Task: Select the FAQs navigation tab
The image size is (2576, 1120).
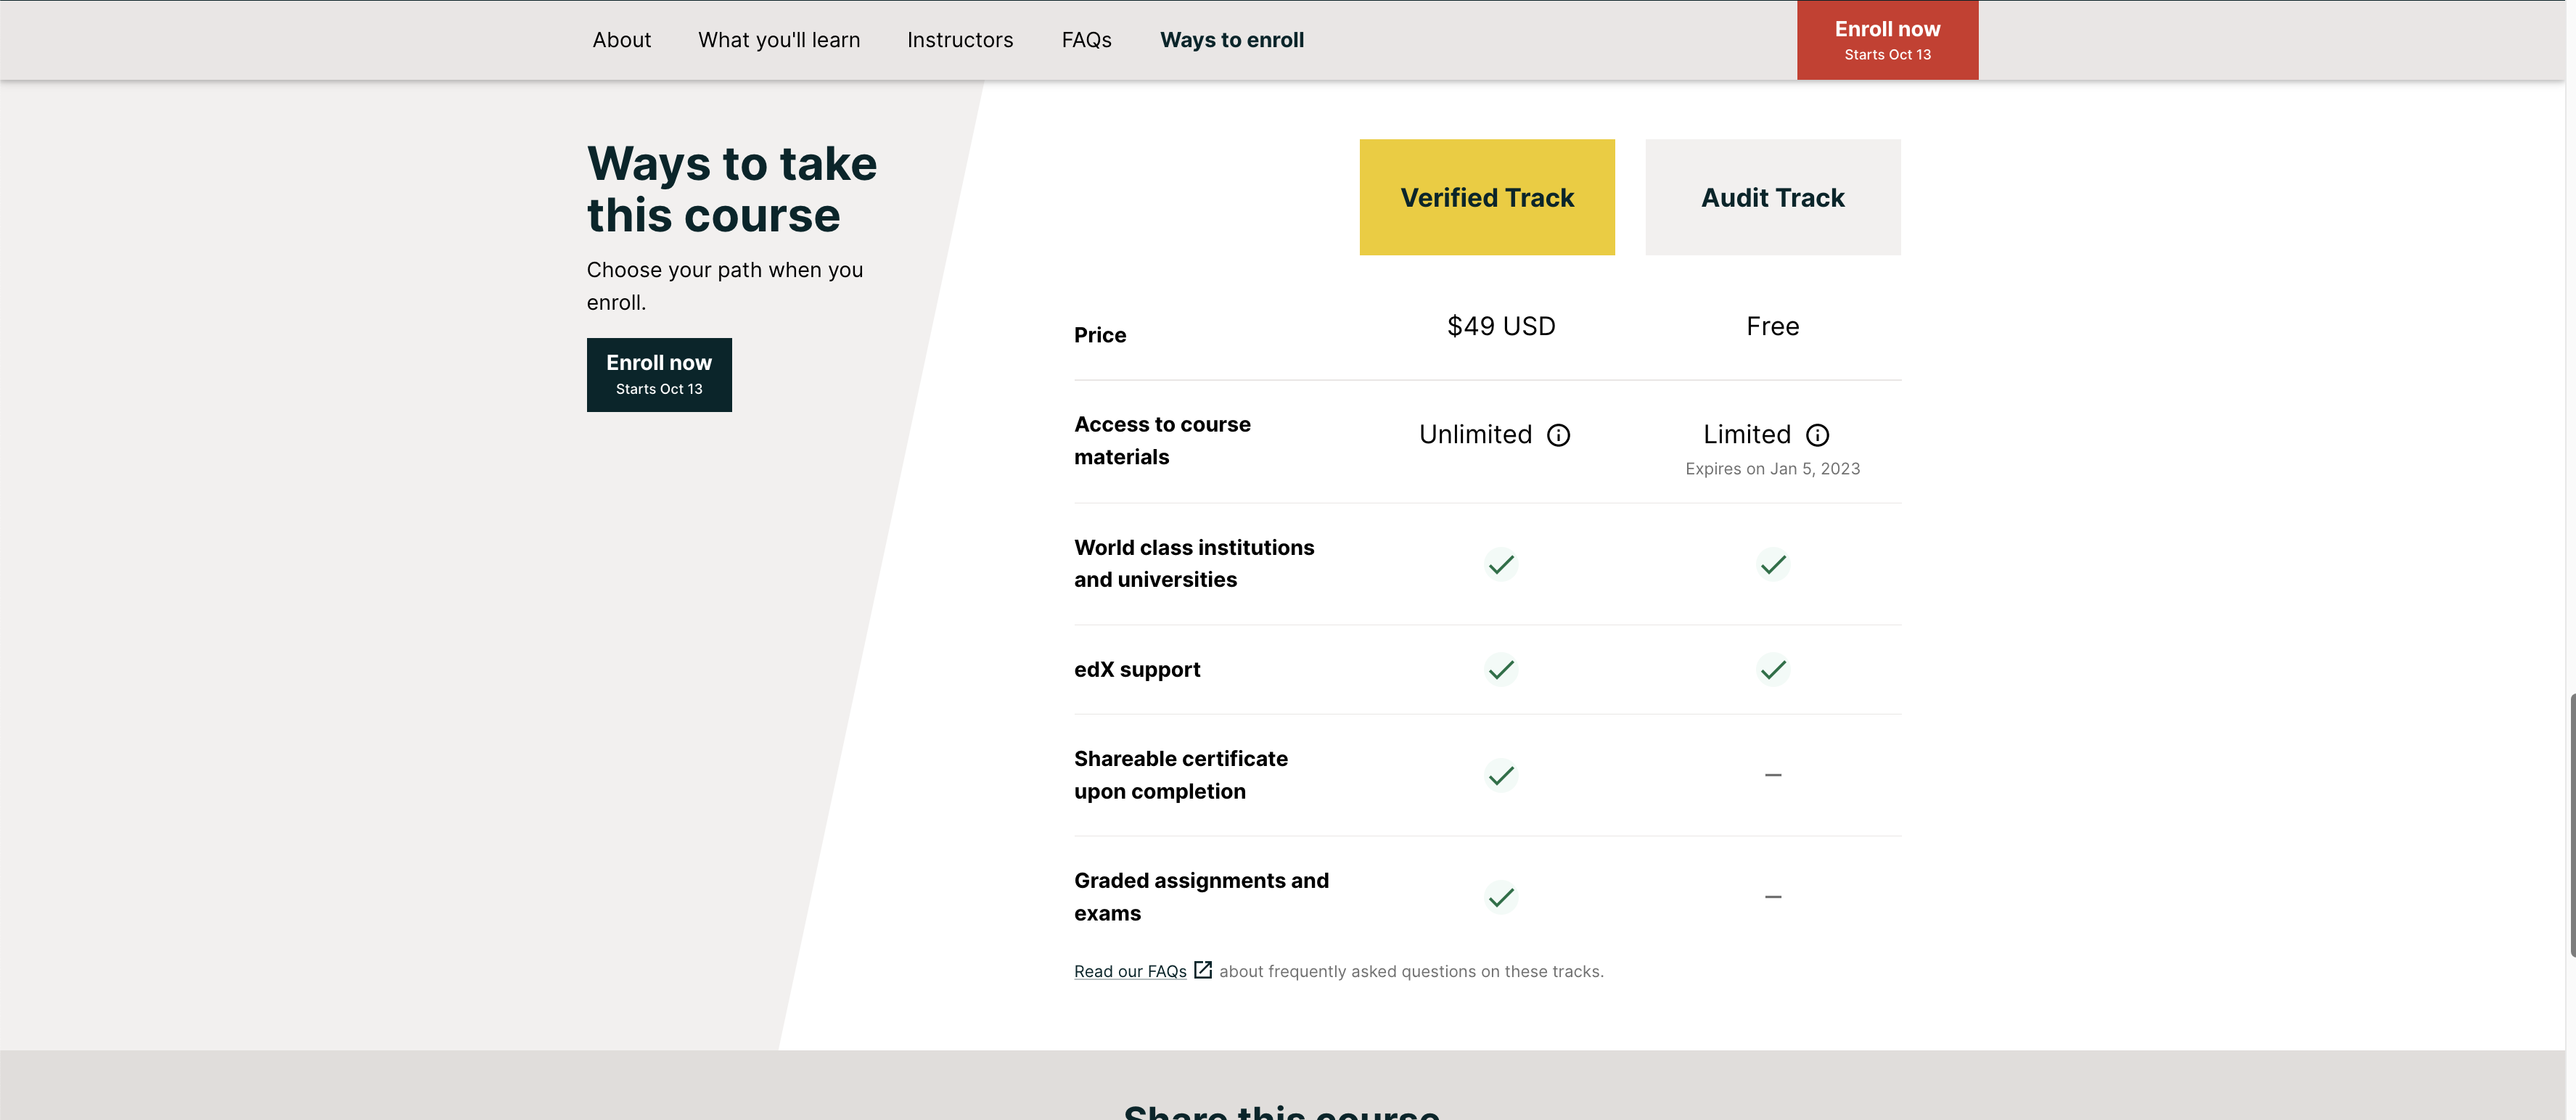Action: pos(1086,40)
